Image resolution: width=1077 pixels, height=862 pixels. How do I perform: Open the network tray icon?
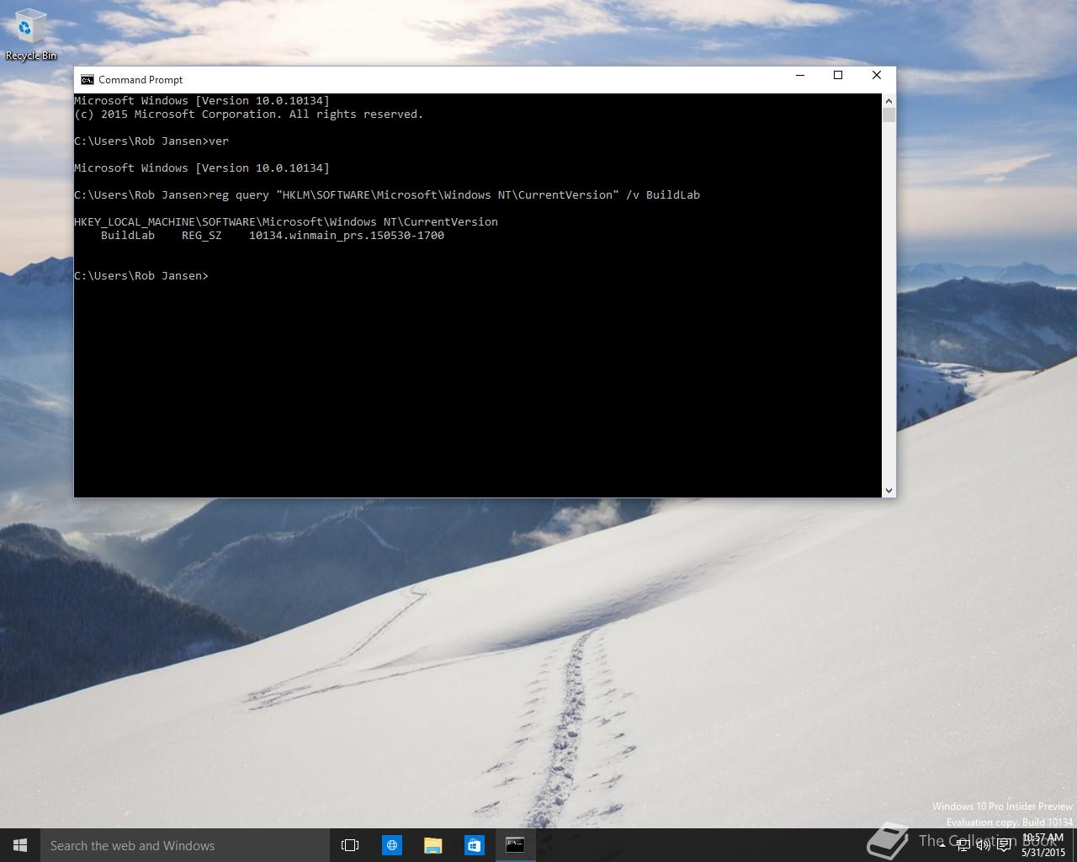[x=963, y=846]
